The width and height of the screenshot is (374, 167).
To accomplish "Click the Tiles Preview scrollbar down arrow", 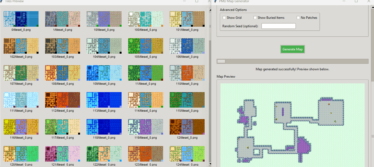I will click(210, 164).
